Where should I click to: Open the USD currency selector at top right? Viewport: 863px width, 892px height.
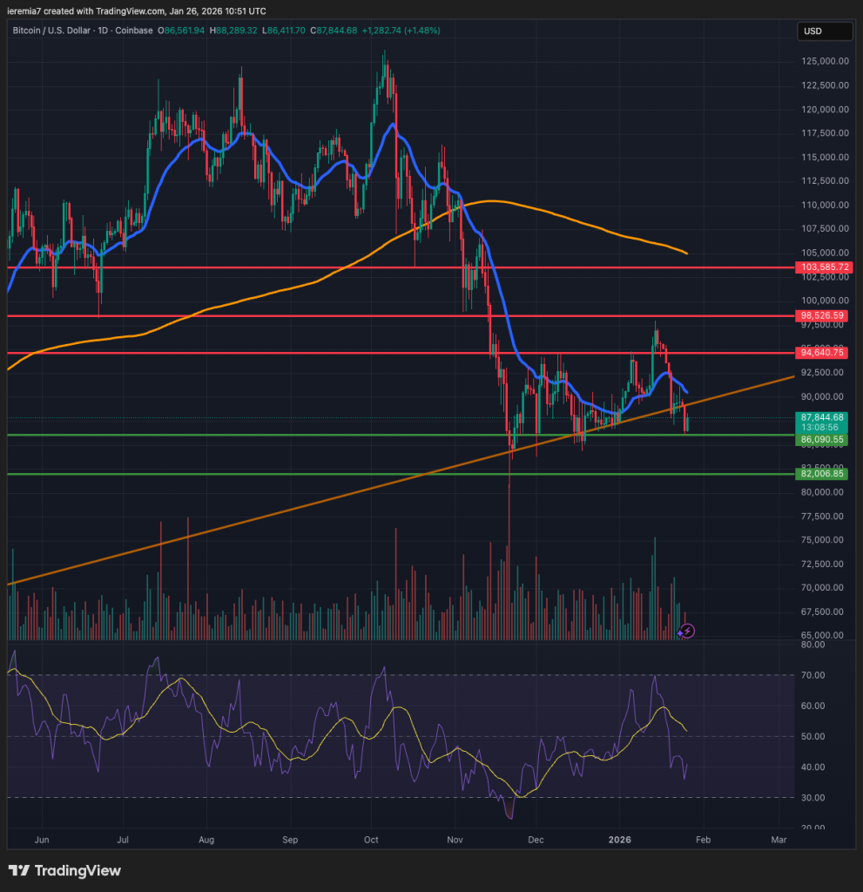point(824,31)
